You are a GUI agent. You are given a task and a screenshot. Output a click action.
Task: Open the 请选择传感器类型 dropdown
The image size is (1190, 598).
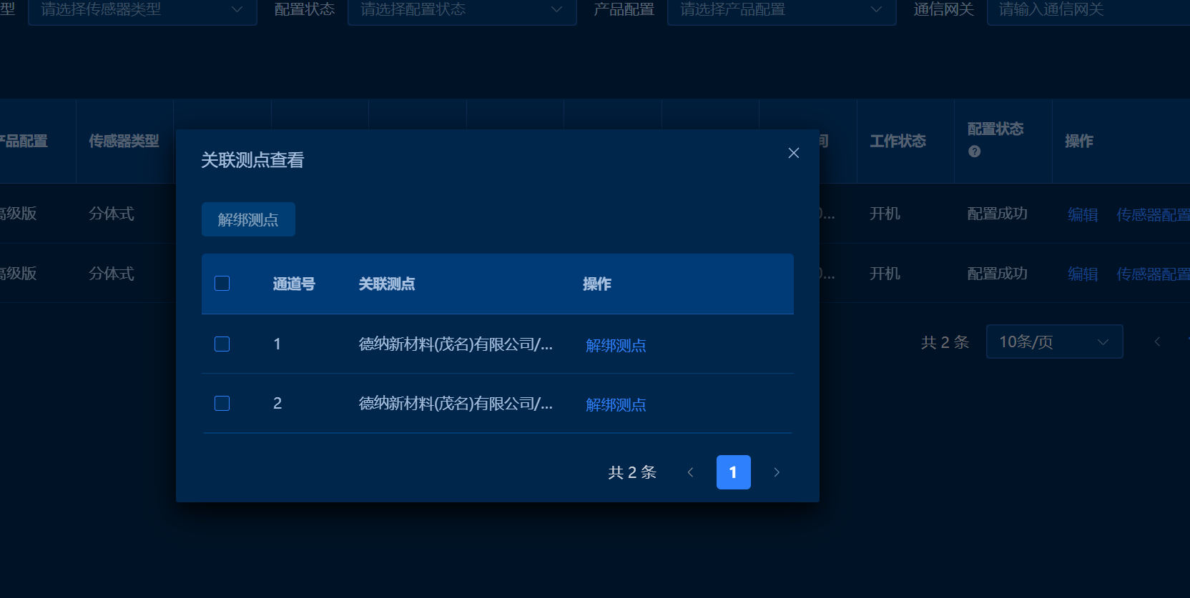click(142, 10)
